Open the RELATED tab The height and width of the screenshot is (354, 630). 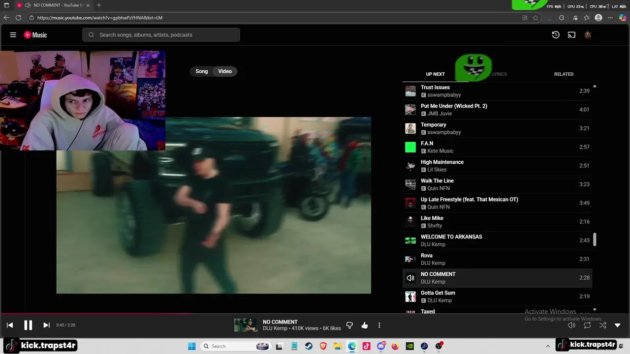[x=564, y=74]
